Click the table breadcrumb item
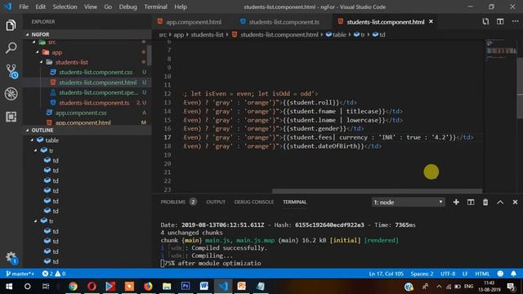 (336, 34)
